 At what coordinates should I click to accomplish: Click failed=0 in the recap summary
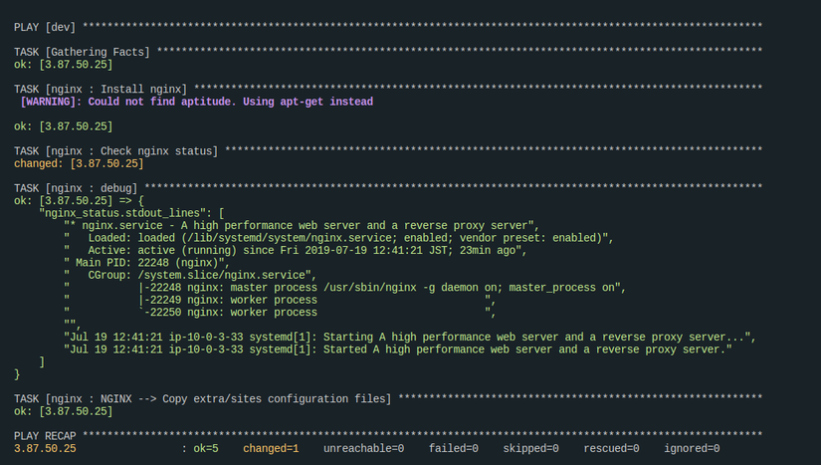[454, 449]
